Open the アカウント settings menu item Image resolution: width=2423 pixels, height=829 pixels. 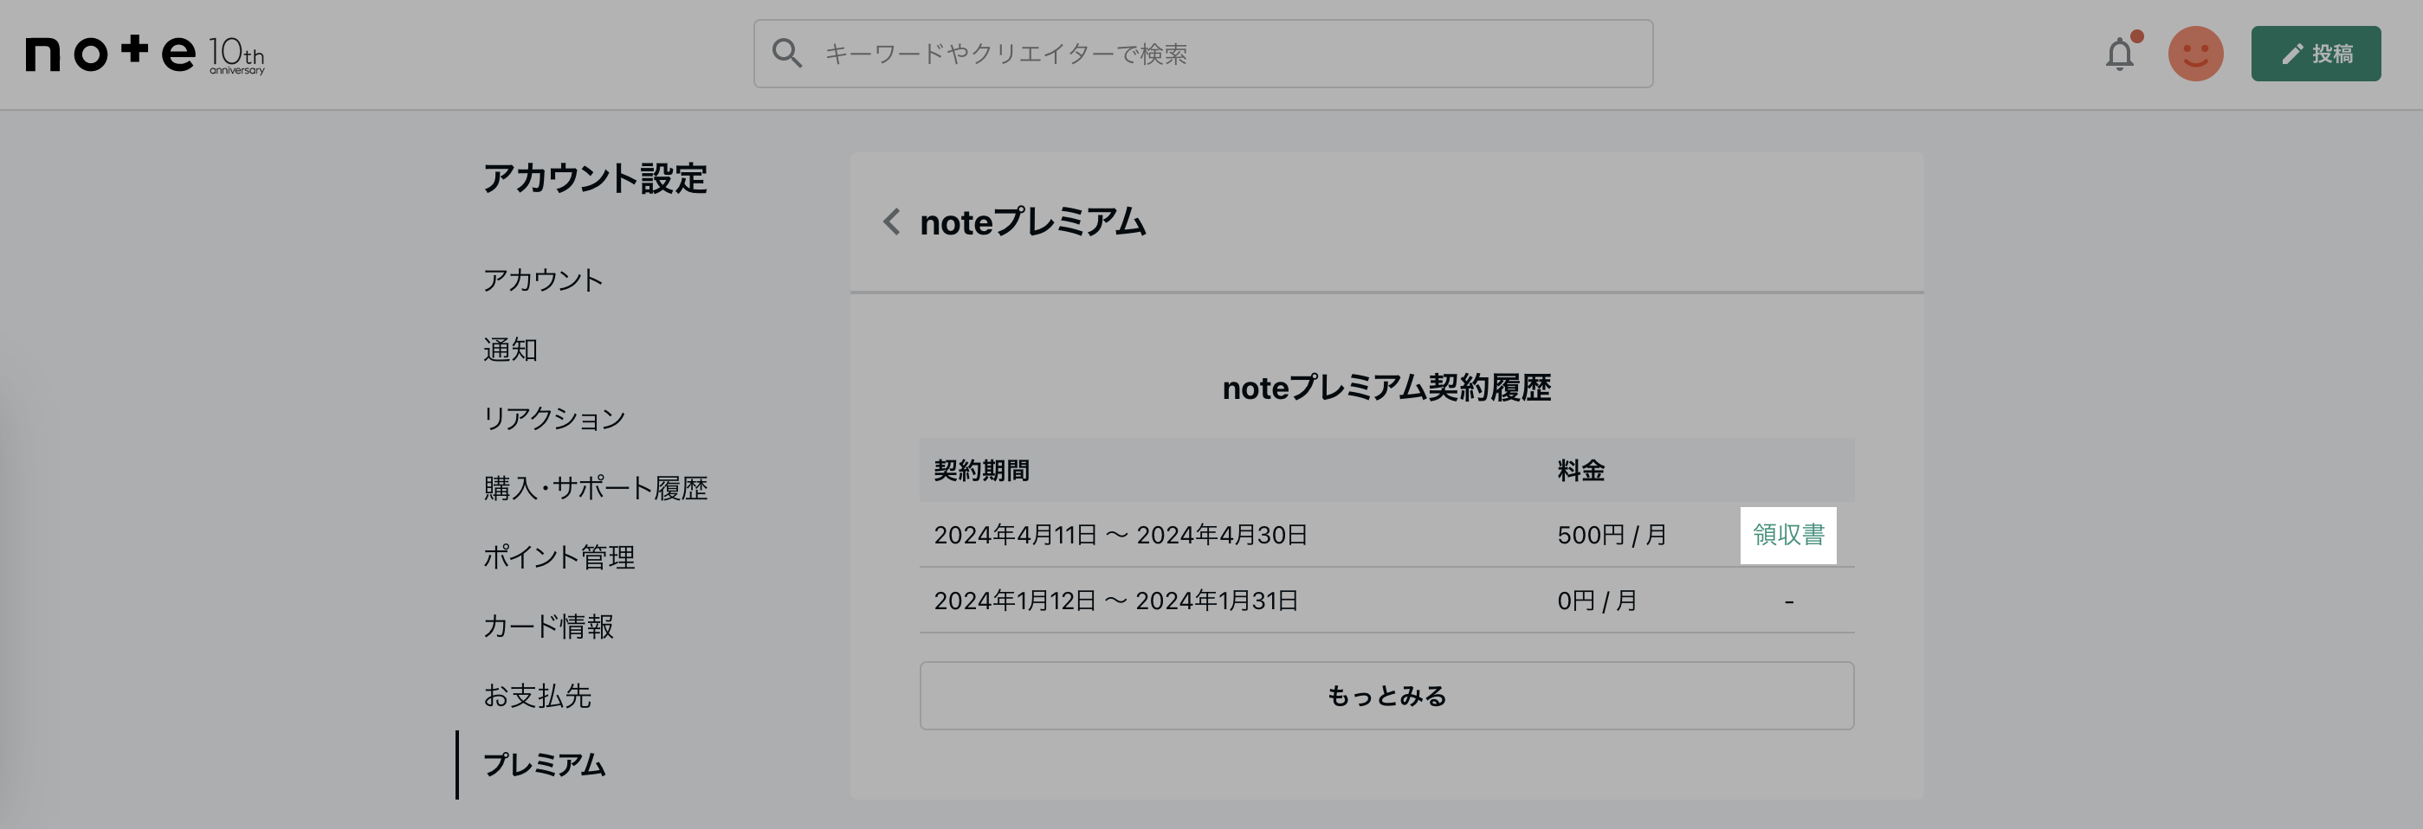(543, 280)
